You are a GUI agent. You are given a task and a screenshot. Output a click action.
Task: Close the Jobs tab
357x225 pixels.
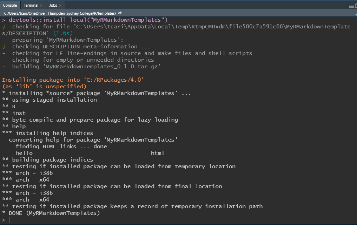coord(60,6)
